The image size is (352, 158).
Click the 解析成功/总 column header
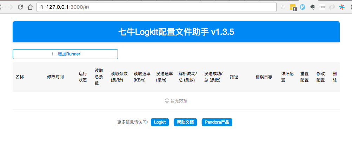coord(188,77)
